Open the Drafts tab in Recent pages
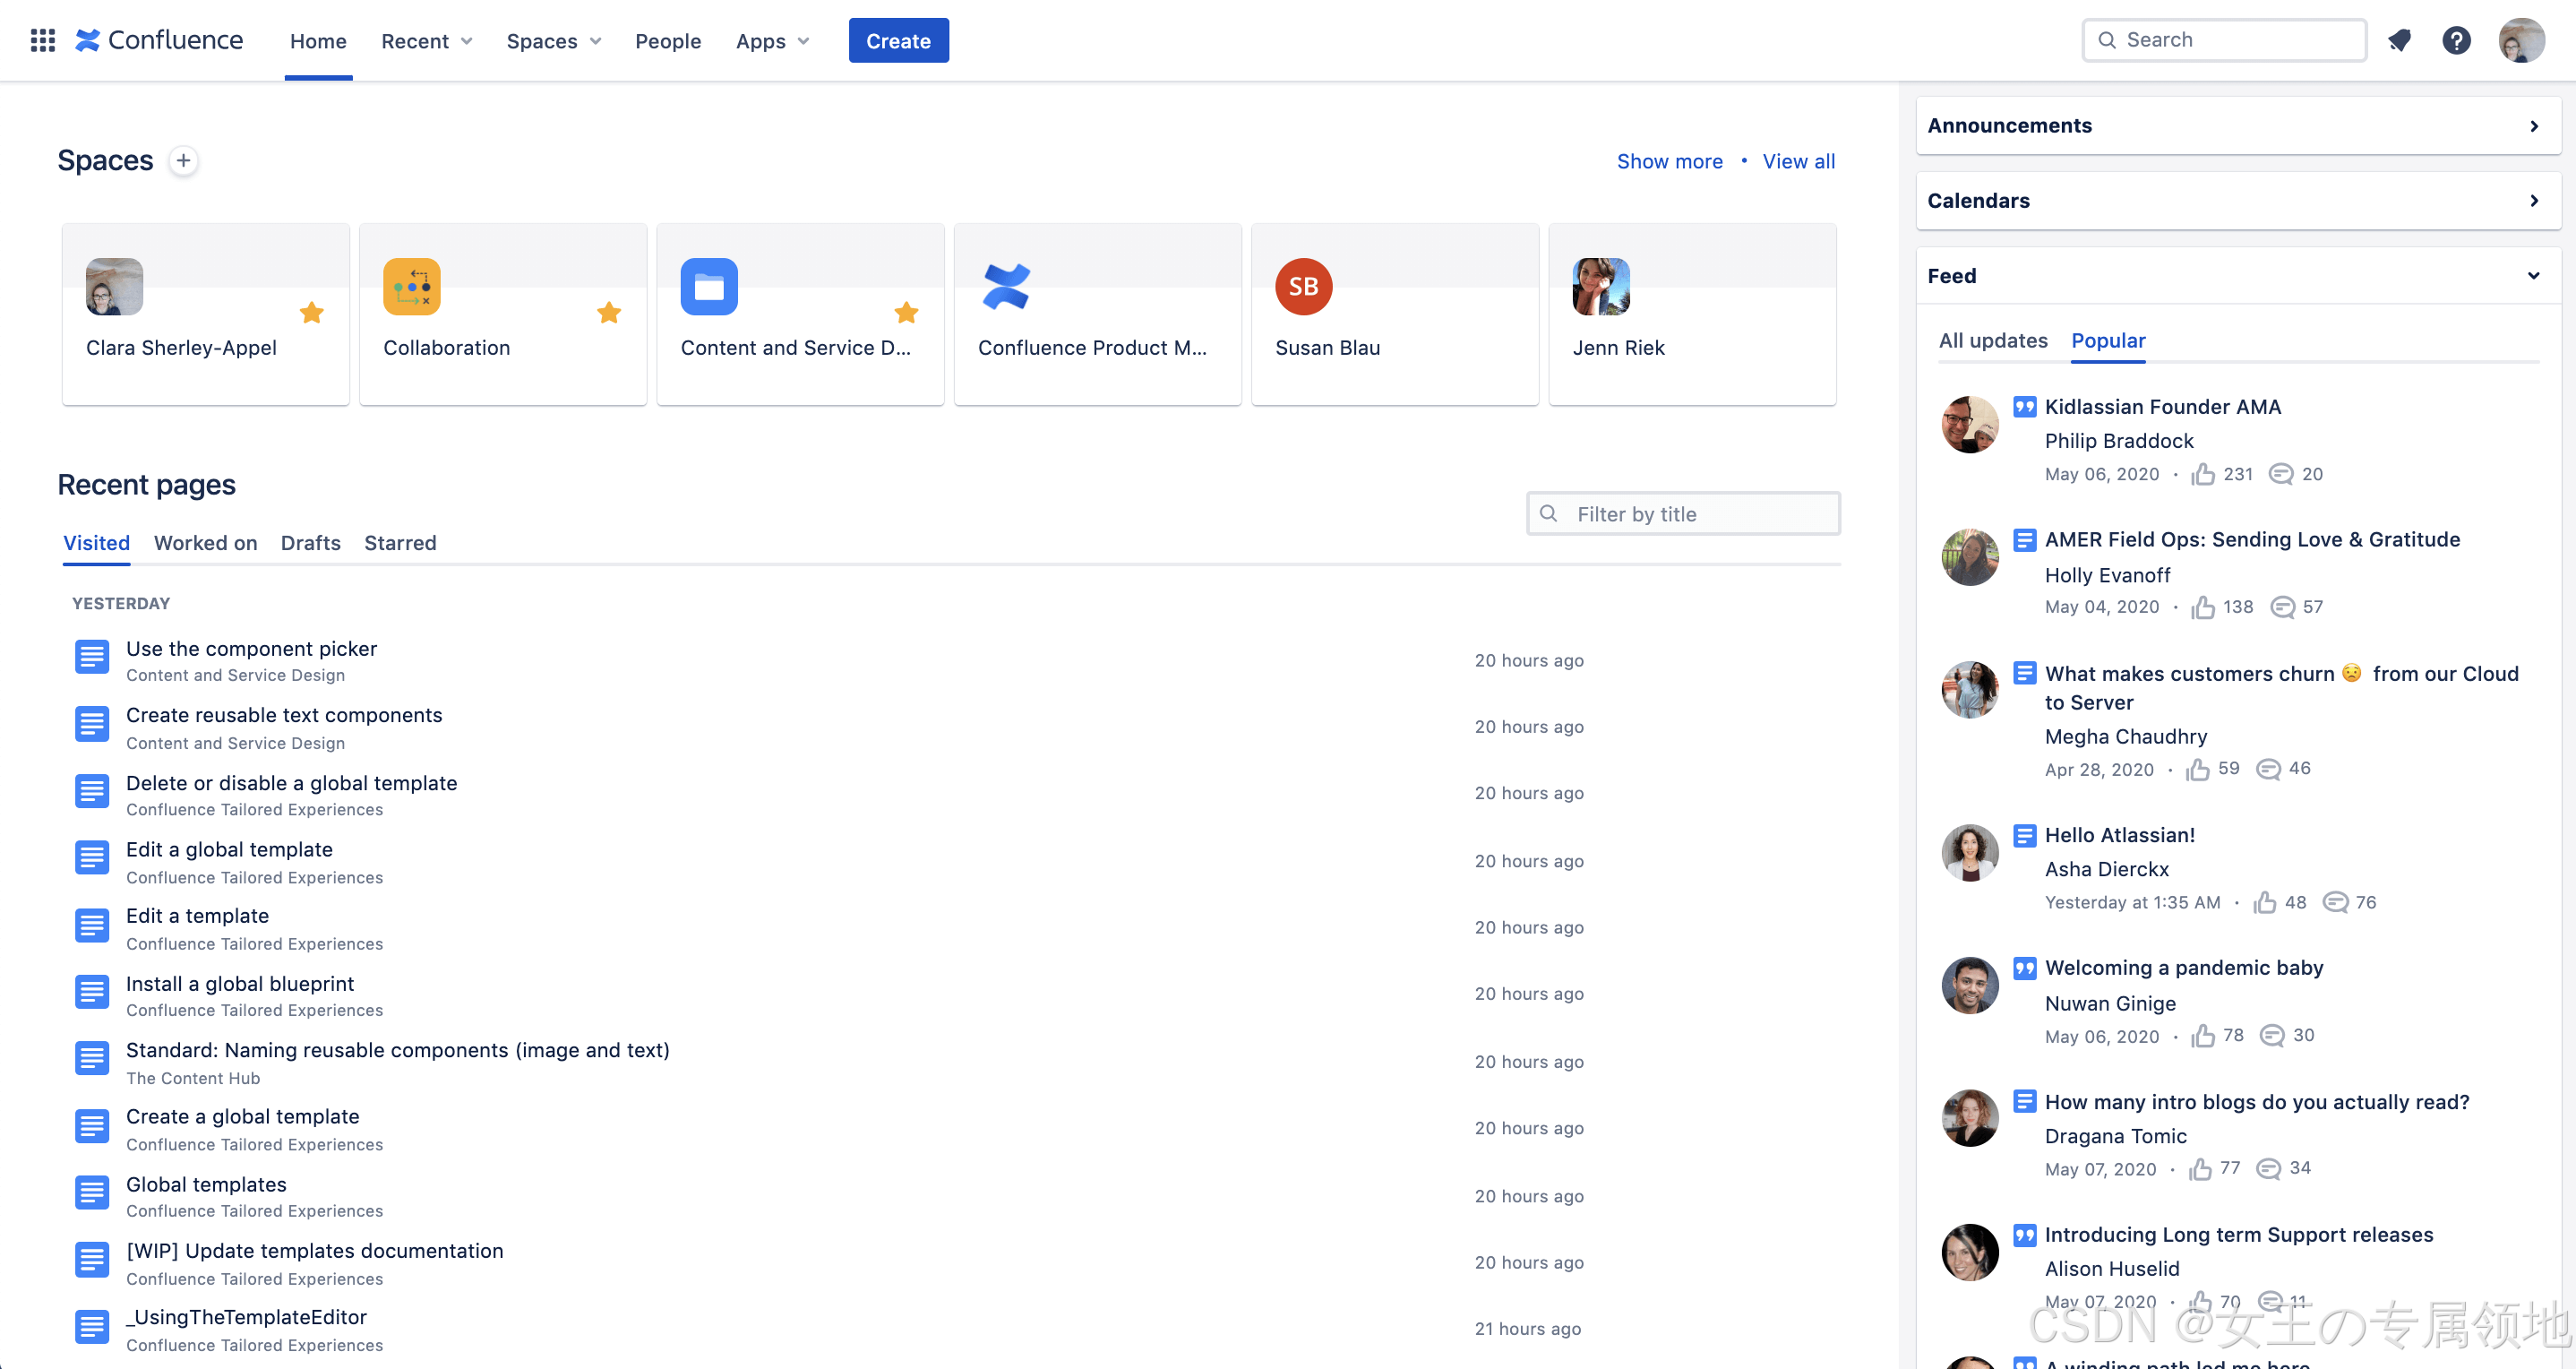Screen dimensions: 2576x1369 [x=310, y=543]
